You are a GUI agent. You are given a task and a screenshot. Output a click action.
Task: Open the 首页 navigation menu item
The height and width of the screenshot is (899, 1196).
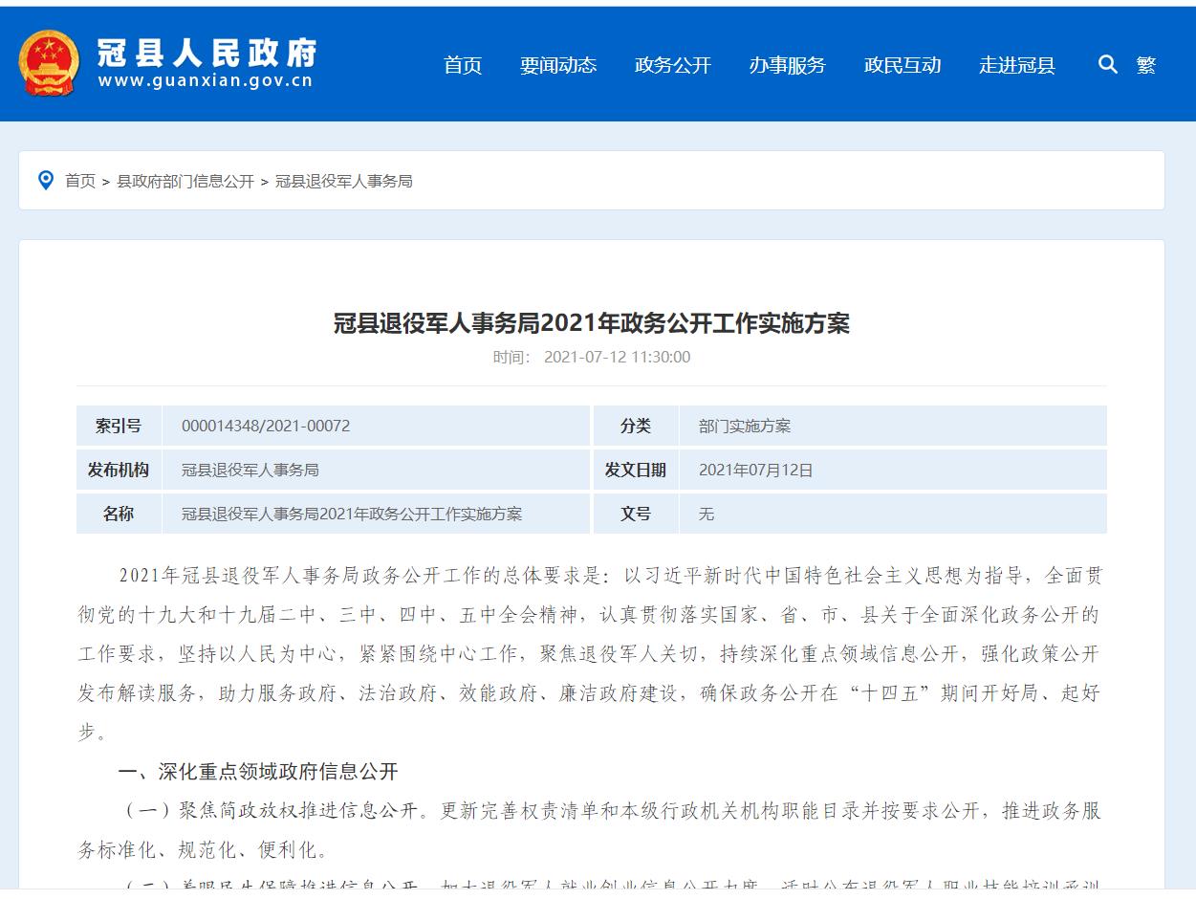point(463,65)
